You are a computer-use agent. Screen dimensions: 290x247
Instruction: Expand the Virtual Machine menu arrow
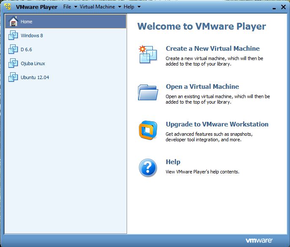pyautogui.click(x=119, y=7)
